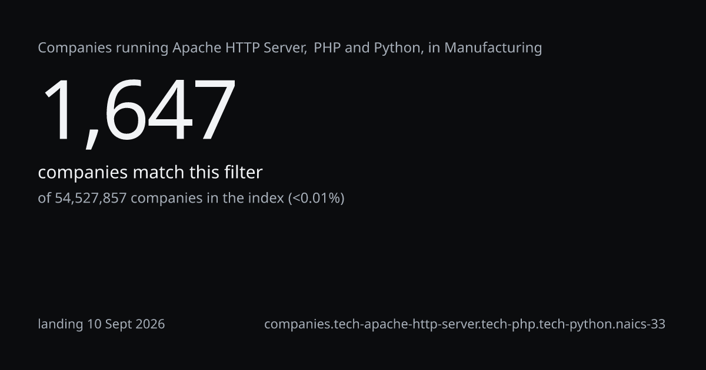Click the '(<0.01%)' percentage text

point(316,198)
